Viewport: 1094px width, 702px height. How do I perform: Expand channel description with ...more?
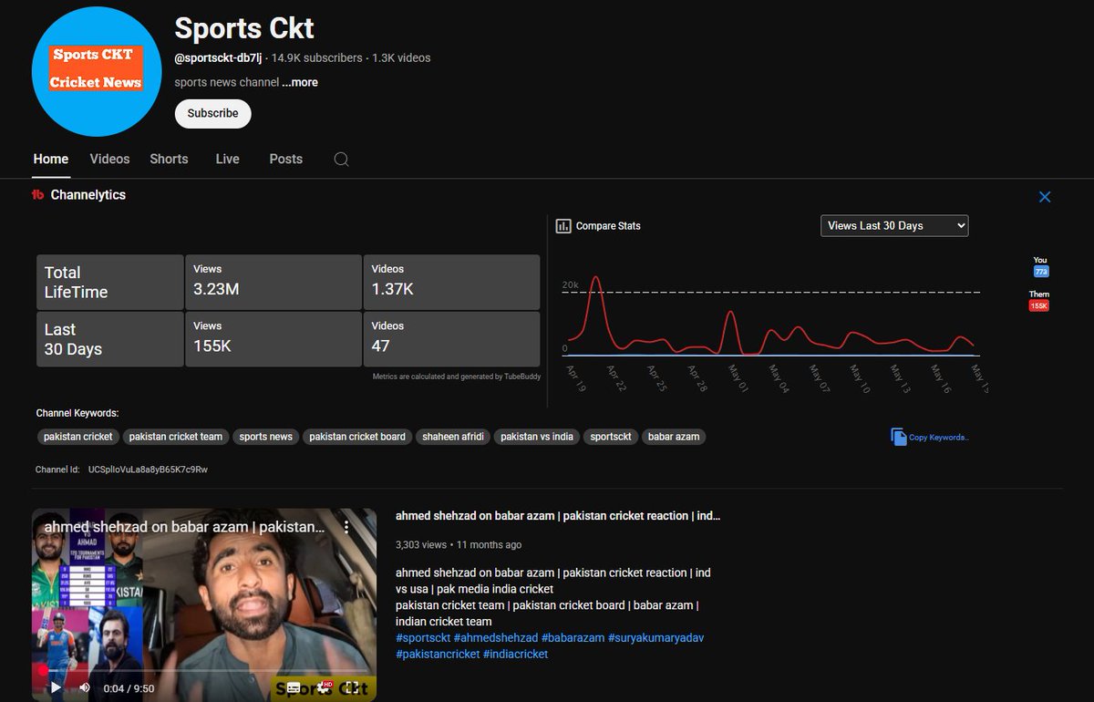click(x=300, y=82)
